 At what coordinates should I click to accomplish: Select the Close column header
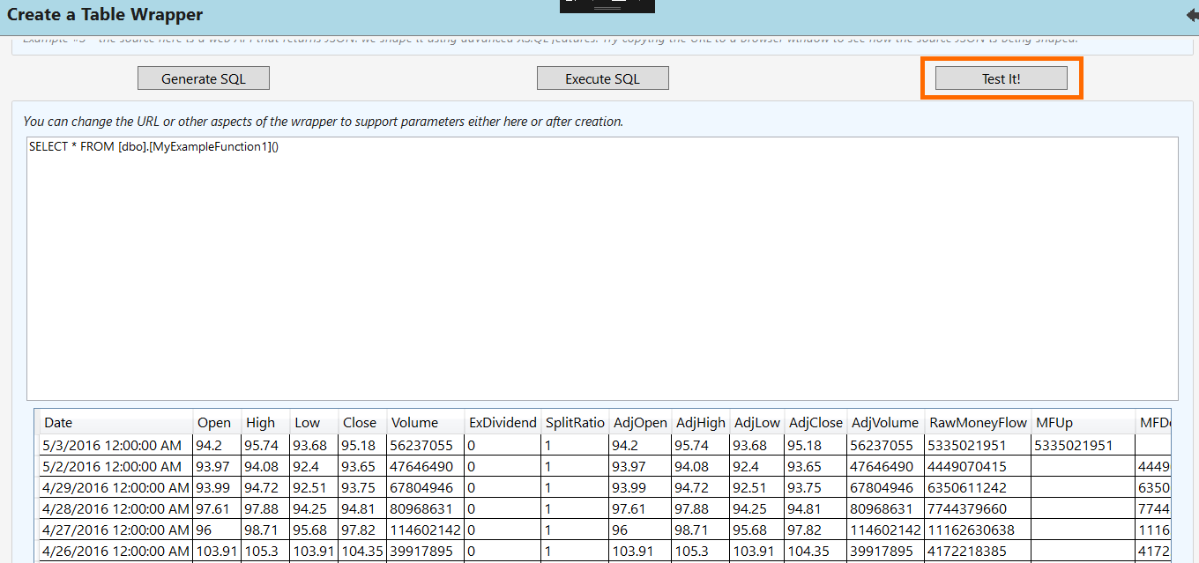tap(363, 423)
